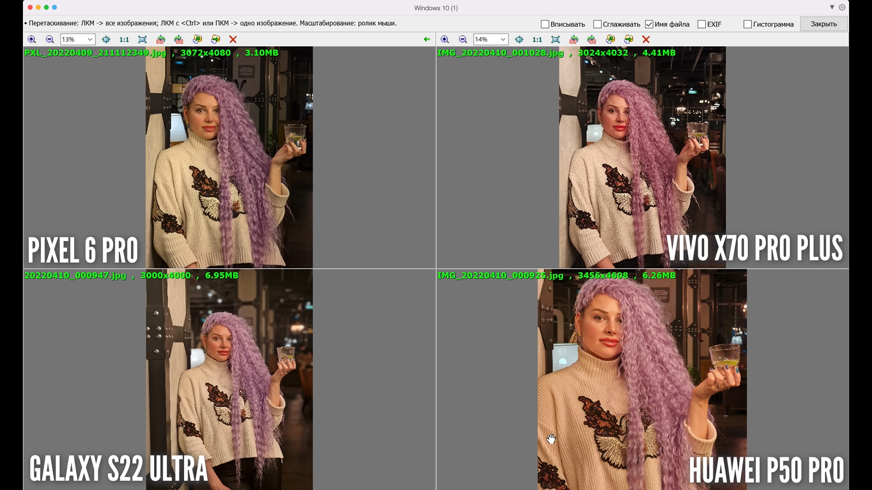Open previous image in the right pane
872x490 pixels.
tap(610, 39)
